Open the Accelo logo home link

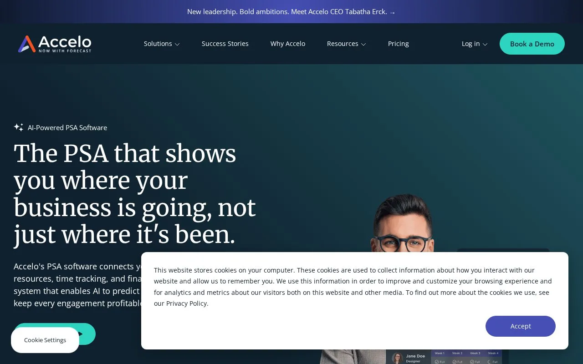tap(55, 44)
